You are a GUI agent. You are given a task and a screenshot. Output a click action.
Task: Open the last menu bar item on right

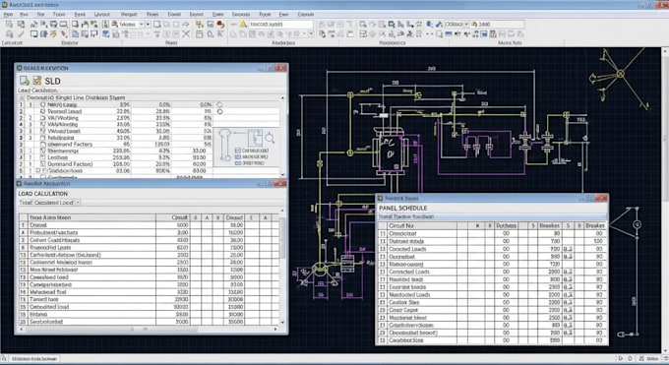point(306,14)
